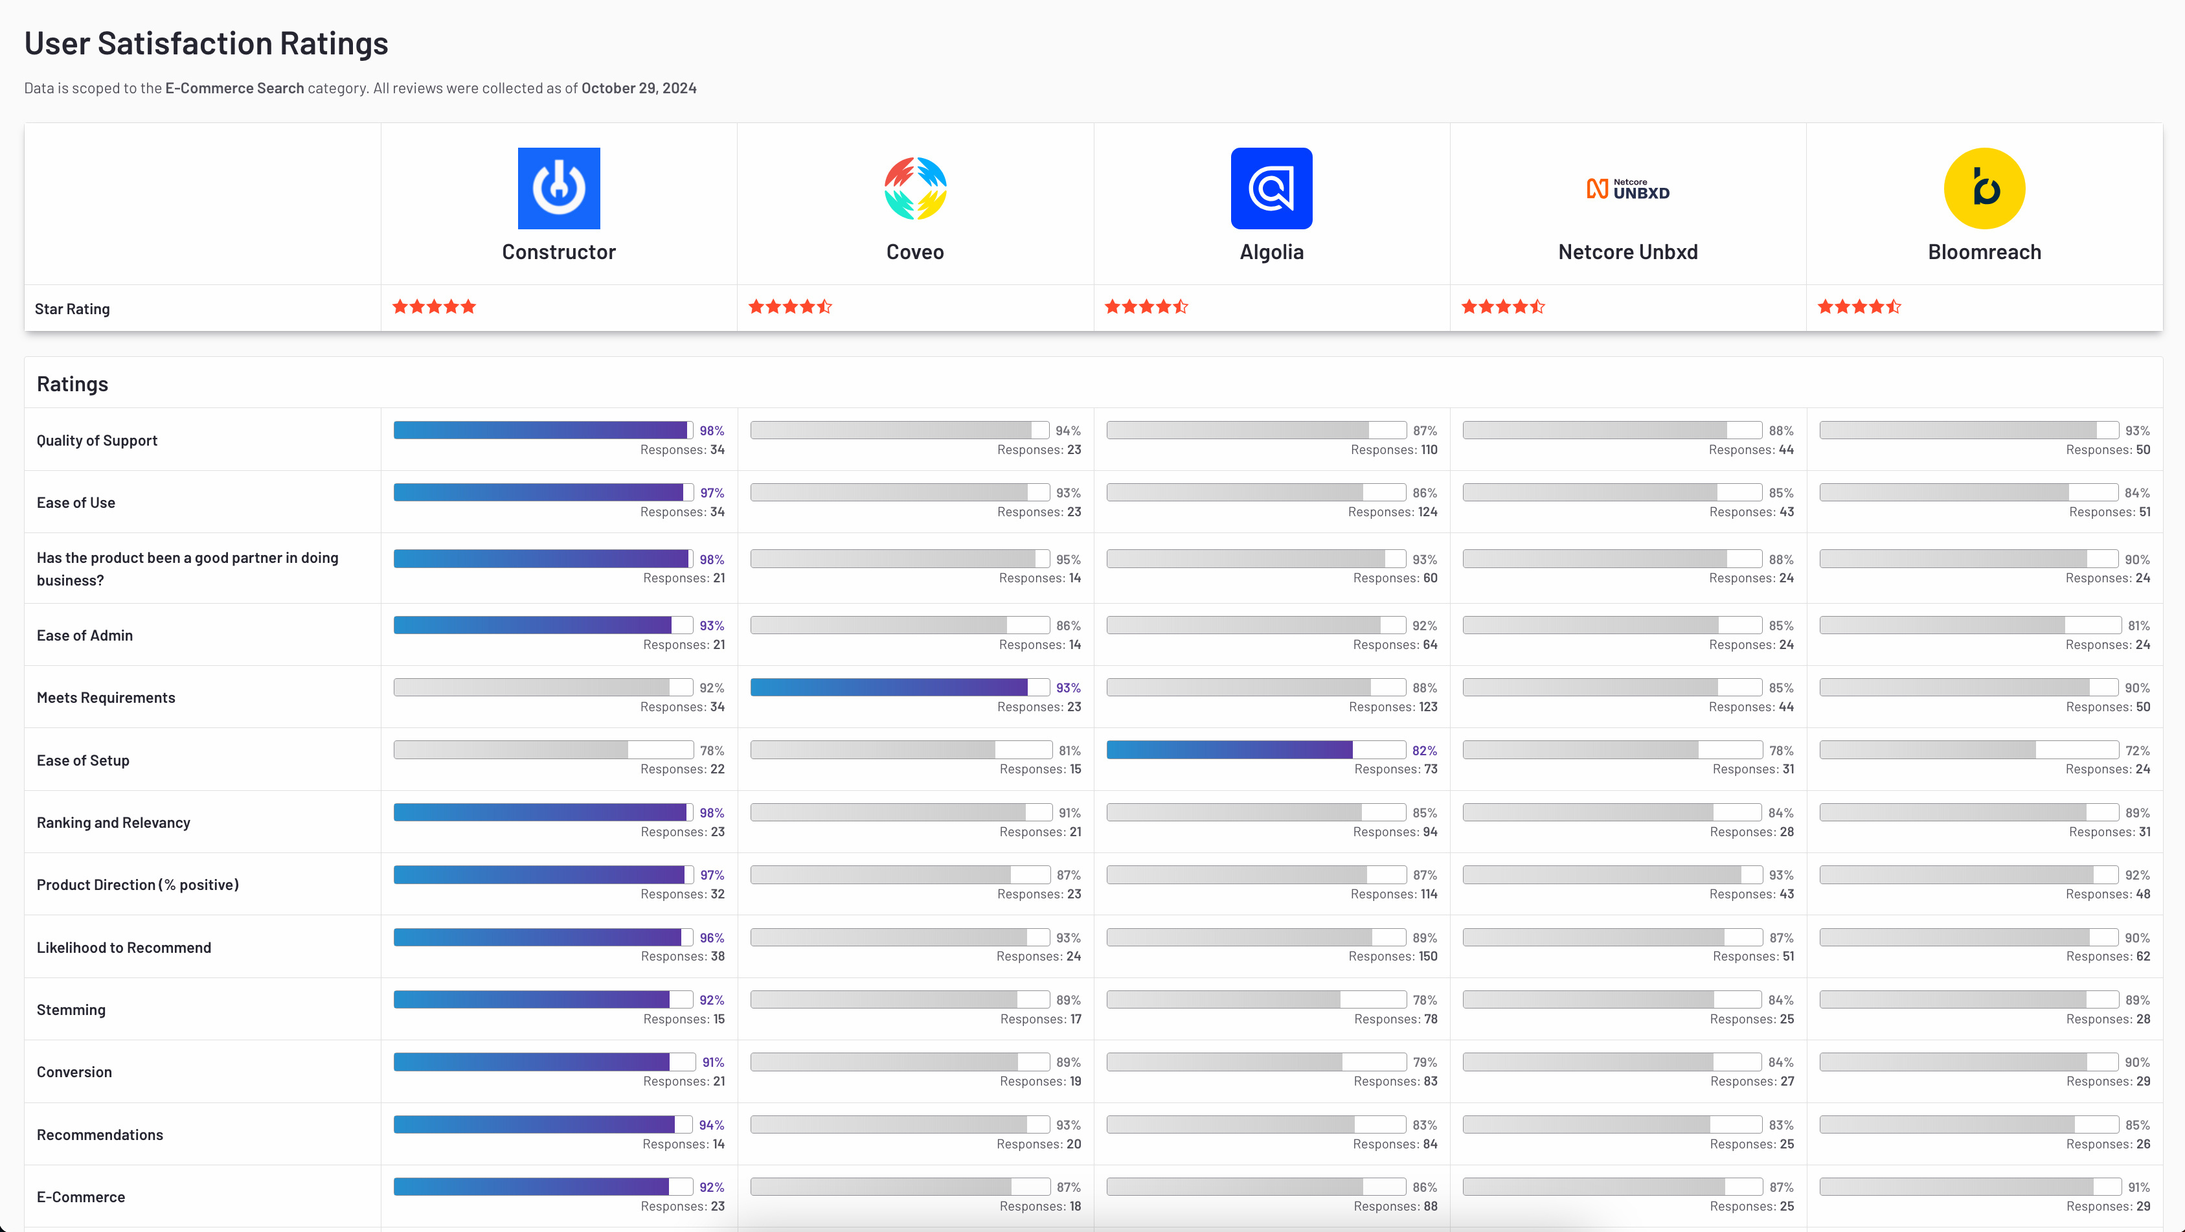
Task: Click Bloomreach's E-Commerce 91% value
Action: point(2138,1187)
